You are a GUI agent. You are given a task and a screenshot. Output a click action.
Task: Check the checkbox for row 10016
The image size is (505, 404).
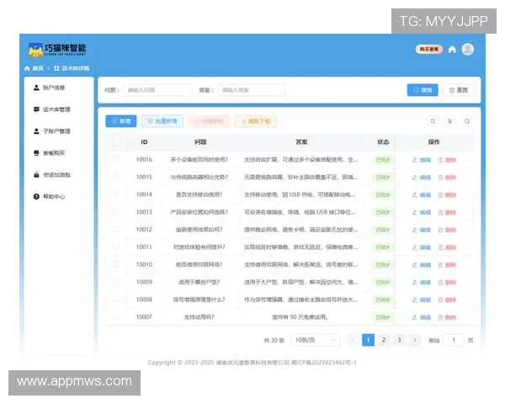tap(116, 159)
